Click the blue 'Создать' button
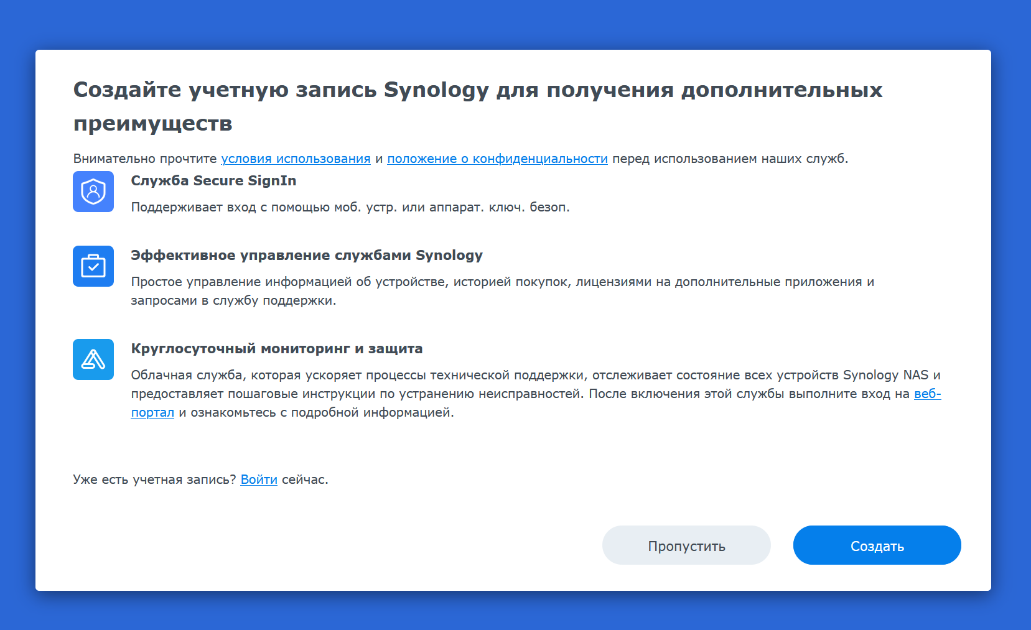The width and height of the screenshot is (1031, 630). pyautogui.click(x=877, y=545)
